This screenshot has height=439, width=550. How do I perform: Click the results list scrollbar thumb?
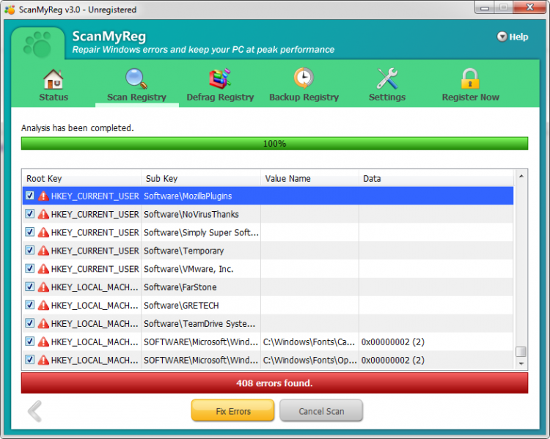tap(521, 351)
